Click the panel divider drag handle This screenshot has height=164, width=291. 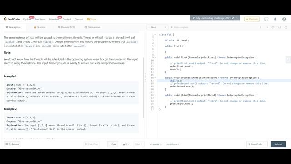click(145, 77)
